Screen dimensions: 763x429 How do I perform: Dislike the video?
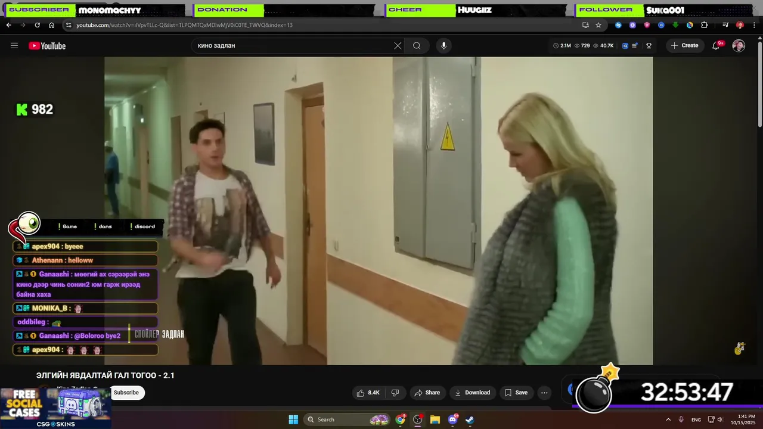(x=395, y=393)
